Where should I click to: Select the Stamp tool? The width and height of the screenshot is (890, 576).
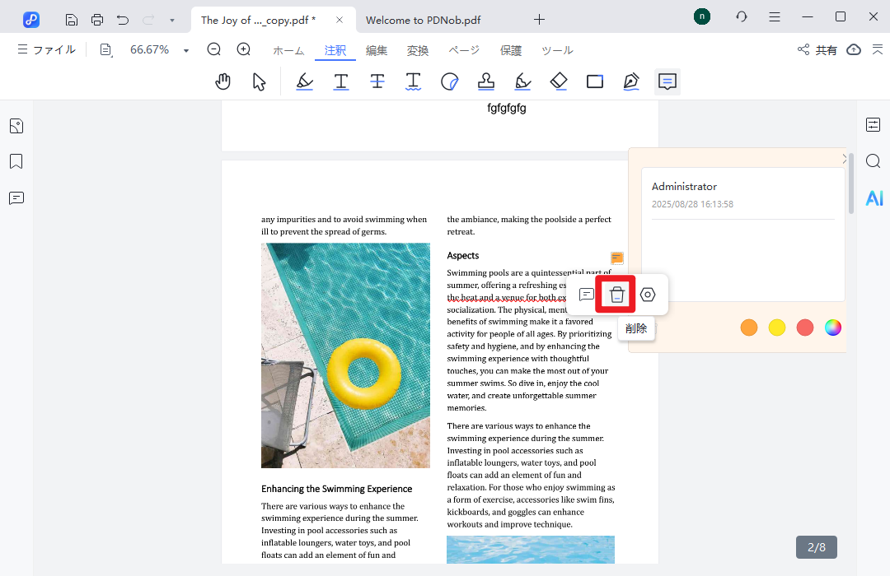coord(486,81)
